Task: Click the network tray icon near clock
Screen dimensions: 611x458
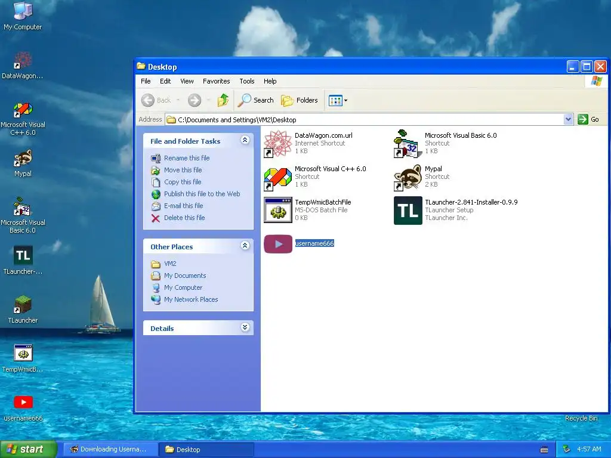Action: (x=567, y=449)
